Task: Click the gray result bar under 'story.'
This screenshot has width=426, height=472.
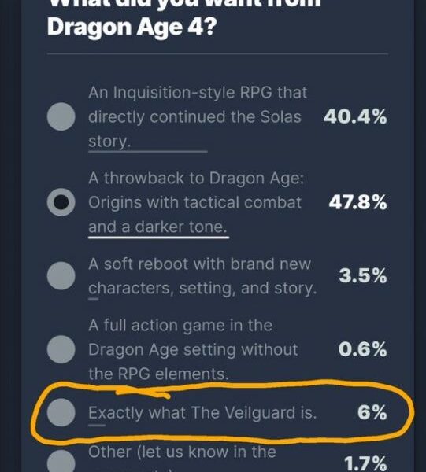Action: 148,152
